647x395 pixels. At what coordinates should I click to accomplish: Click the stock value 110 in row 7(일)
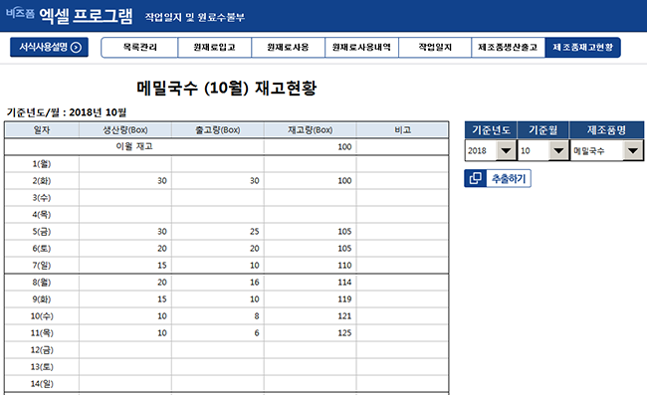point(344,265)
